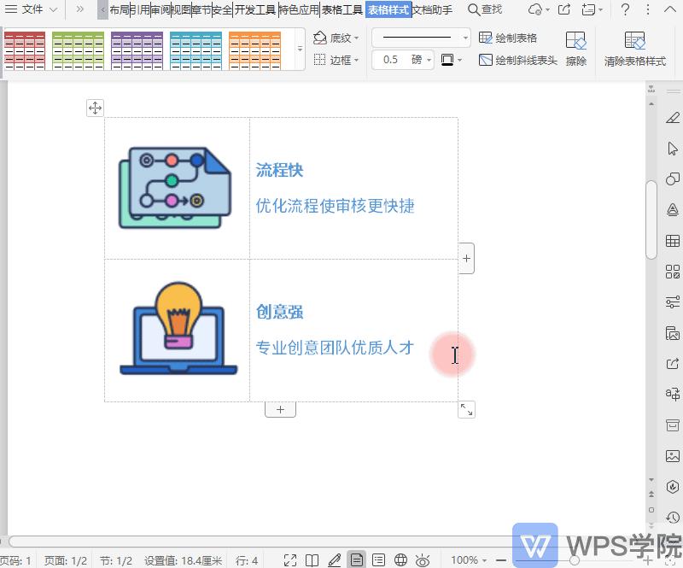Click the eye protection mode icon in status bar
The width and height of the screenshot is (683, 568).
(x=421, y=559)
